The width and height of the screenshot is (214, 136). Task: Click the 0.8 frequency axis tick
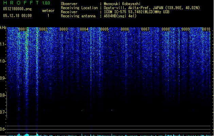pyautogui.click(x=3, y=95)
